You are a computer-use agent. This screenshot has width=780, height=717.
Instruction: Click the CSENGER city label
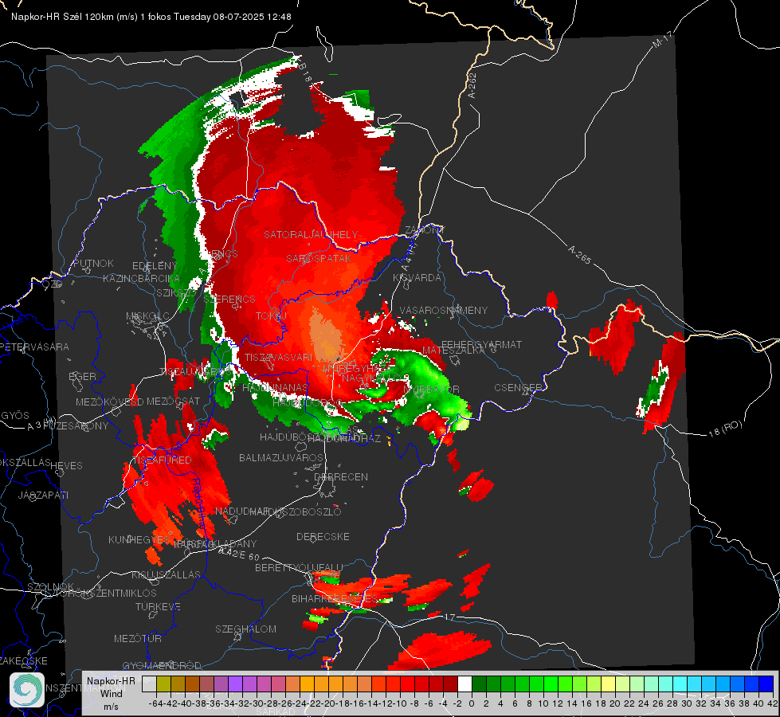(519, 388)
